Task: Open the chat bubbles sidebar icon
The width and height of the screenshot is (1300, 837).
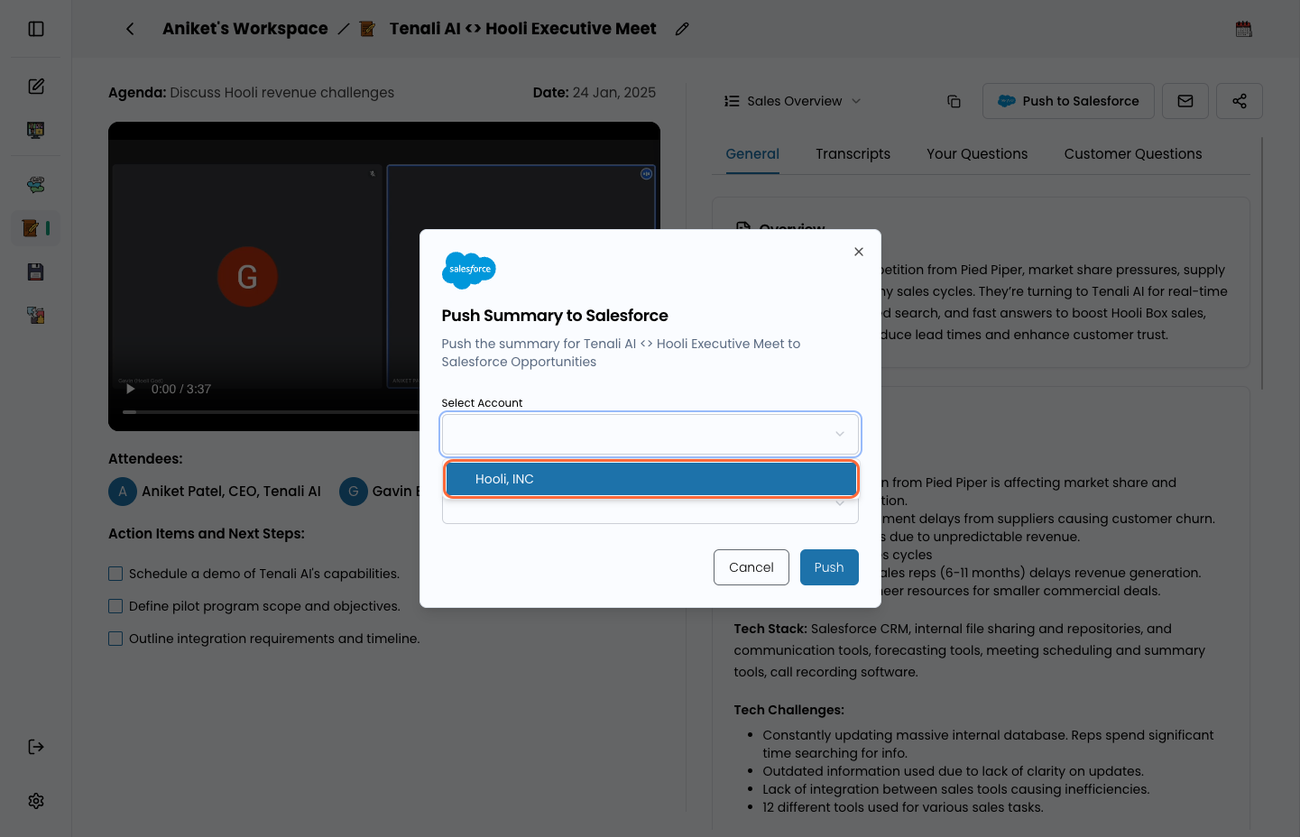Action: [36, 185]
